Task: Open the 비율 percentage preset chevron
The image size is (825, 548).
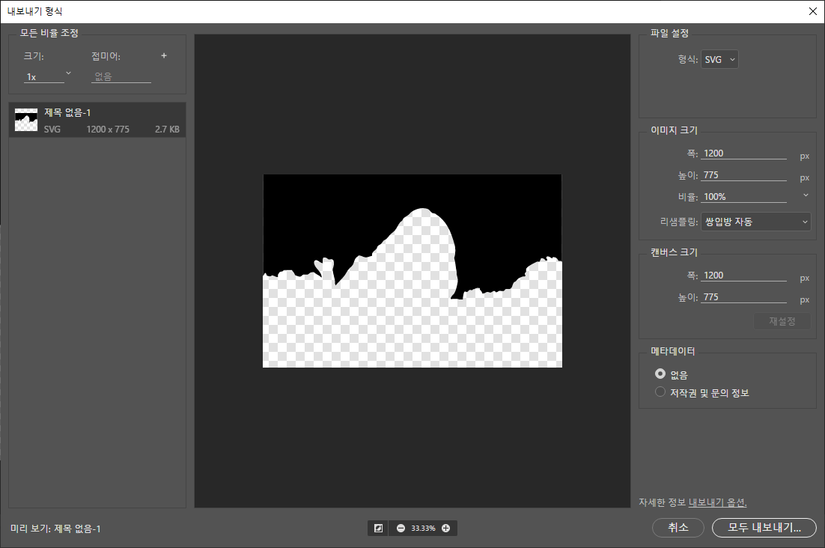Action: pos(806,195)
